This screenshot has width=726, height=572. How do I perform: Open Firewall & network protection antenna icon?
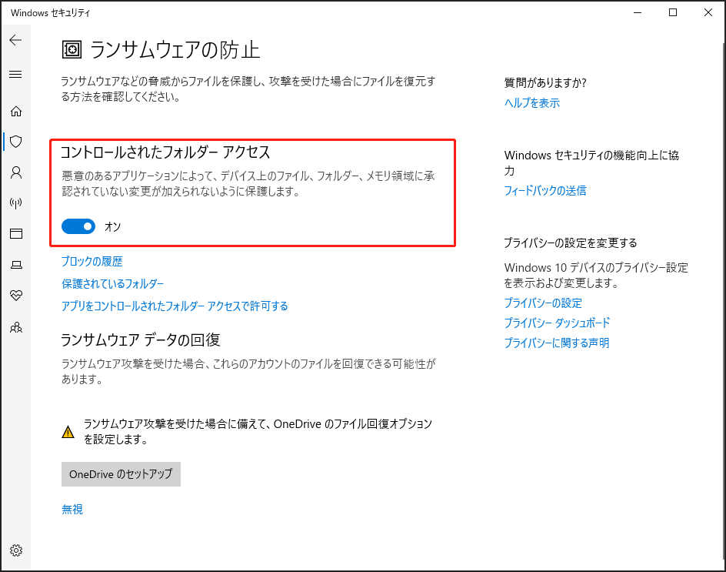[x=16, y=203]
